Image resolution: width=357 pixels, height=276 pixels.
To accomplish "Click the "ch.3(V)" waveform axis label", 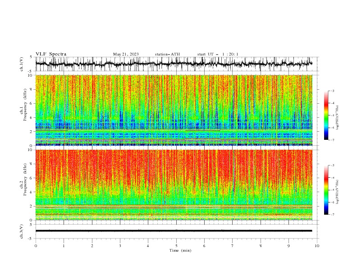I will click(x=22, y=231).
